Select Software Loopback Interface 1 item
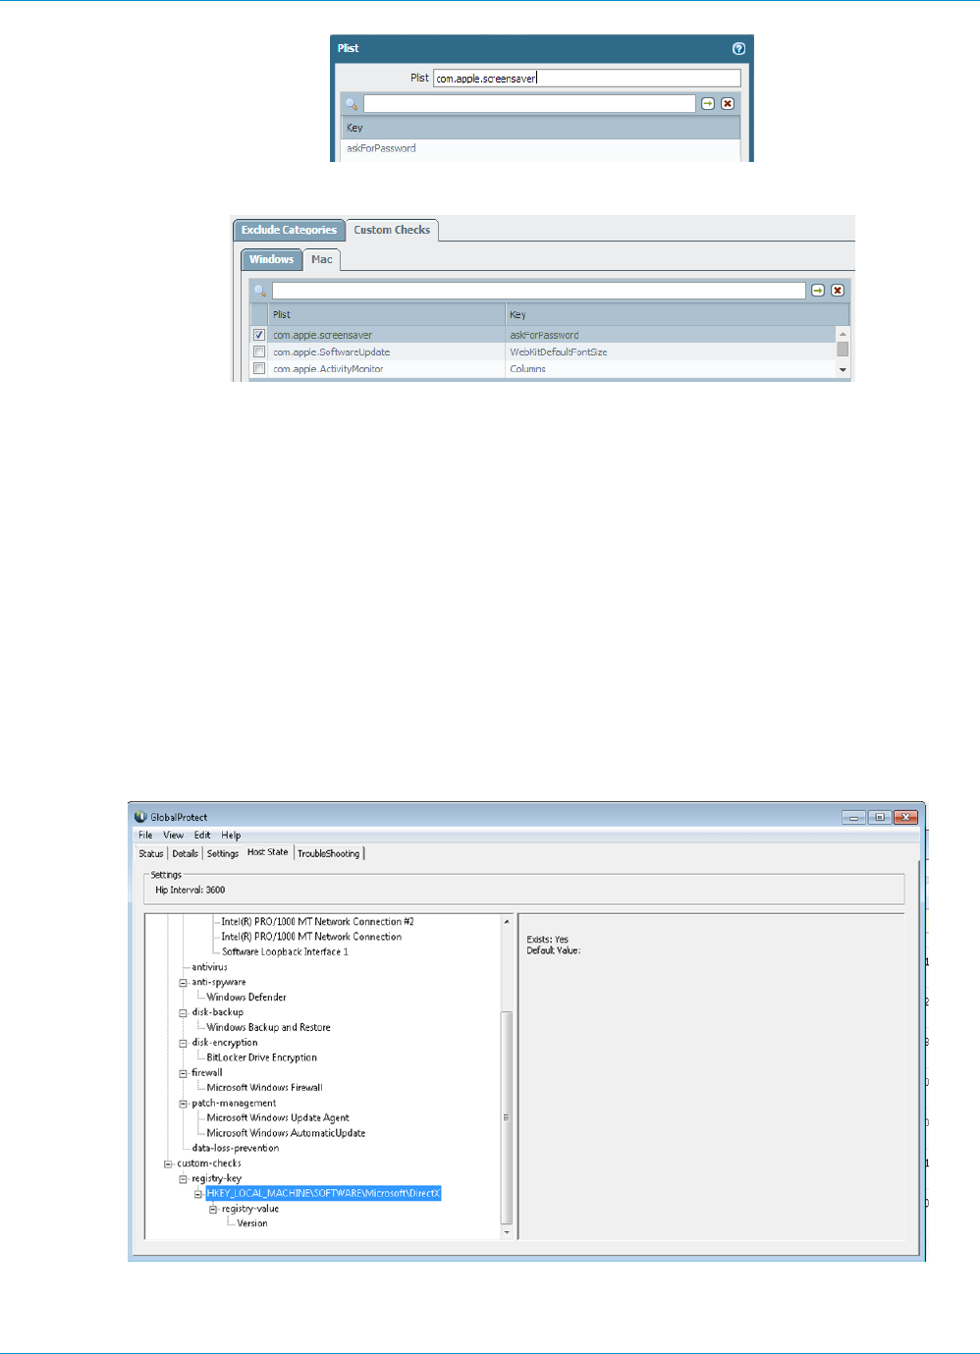Screen dimensions: 980x1354 pyautogui.click(x=285, y=951)
